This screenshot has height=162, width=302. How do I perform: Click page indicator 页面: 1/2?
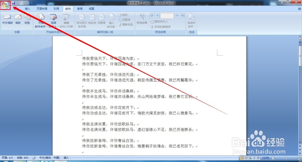7,158
